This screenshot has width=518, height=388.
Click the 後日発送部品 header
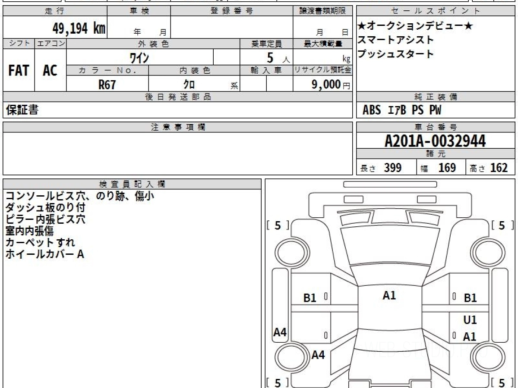pyautogui.click(x=177, y=97)
